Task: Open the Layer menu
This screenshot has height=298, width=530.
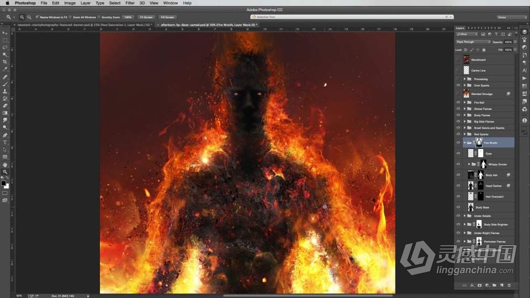Action: [x=86, y=3]
